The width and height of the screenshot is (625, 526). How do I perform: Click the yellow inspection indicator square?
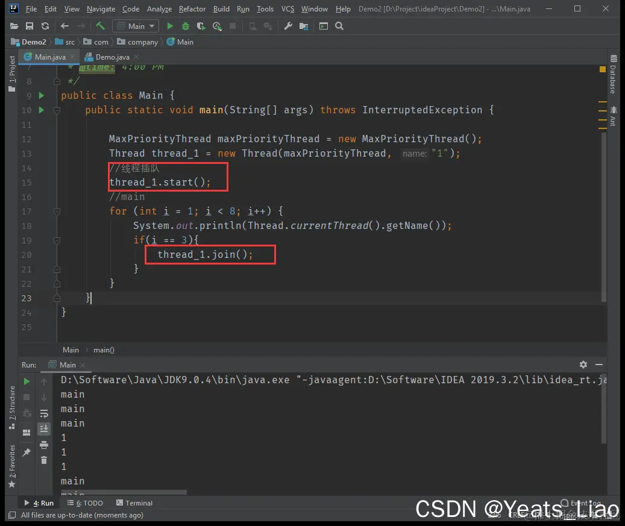coord(602,69)
